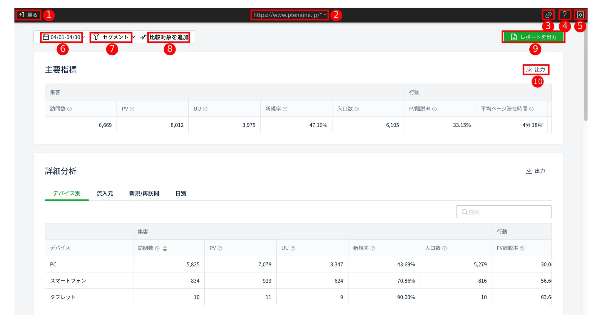This screenshot has height=323, width=602.
Task: Open the settings gear icon
Action: (580, 15)
